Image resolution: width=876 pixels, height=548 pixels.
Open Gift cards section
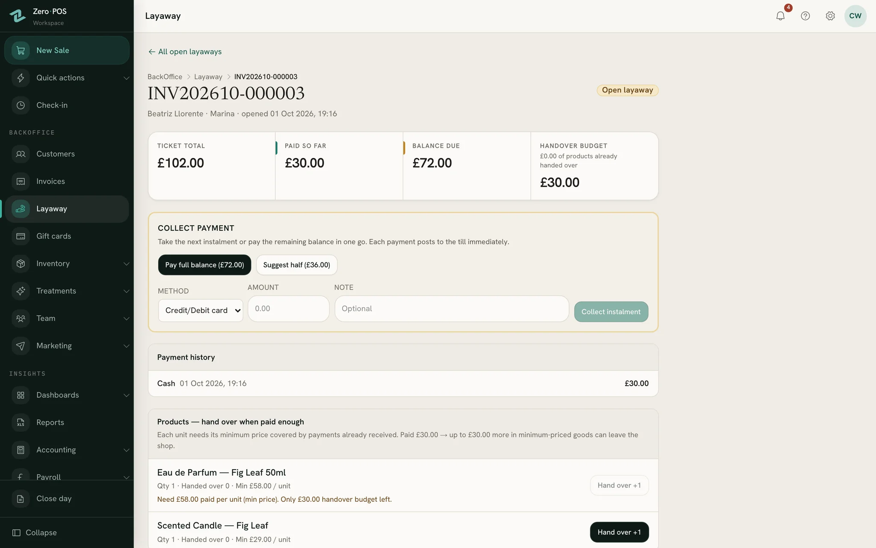coord(67,236)
